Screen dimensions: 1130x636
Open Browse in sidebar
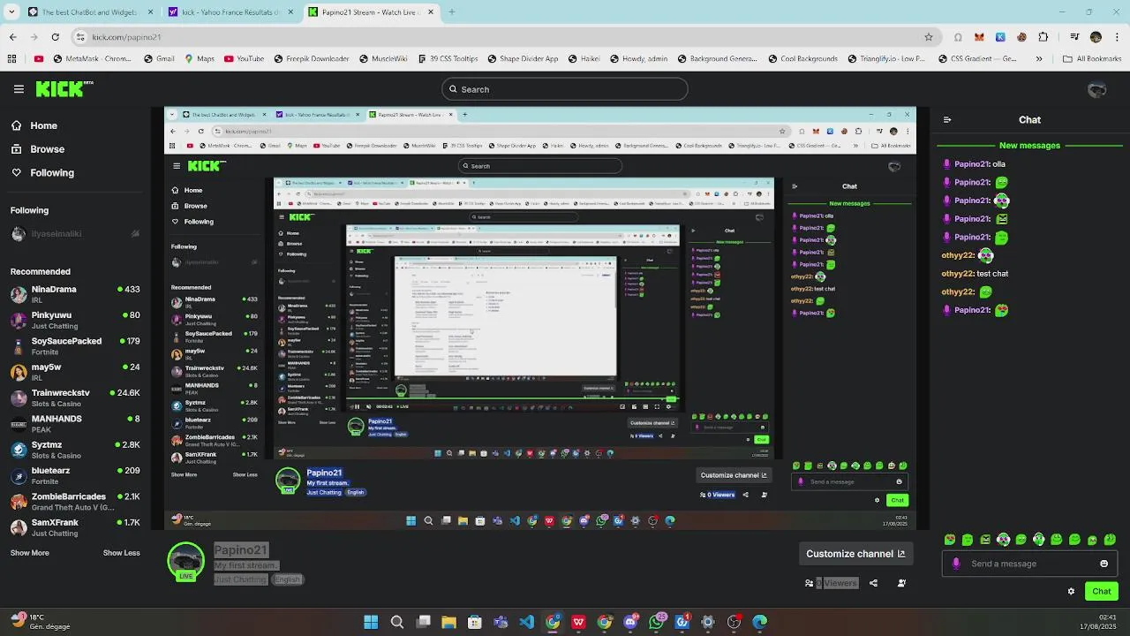(x=37, y=149)
